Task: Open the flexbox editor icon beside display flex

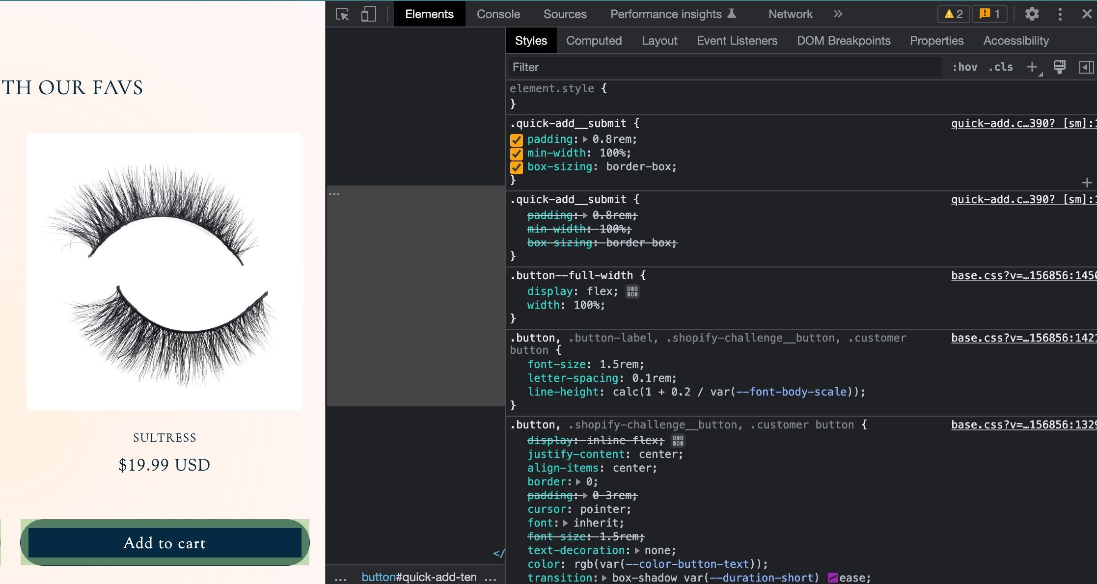Action: (632, 292)
